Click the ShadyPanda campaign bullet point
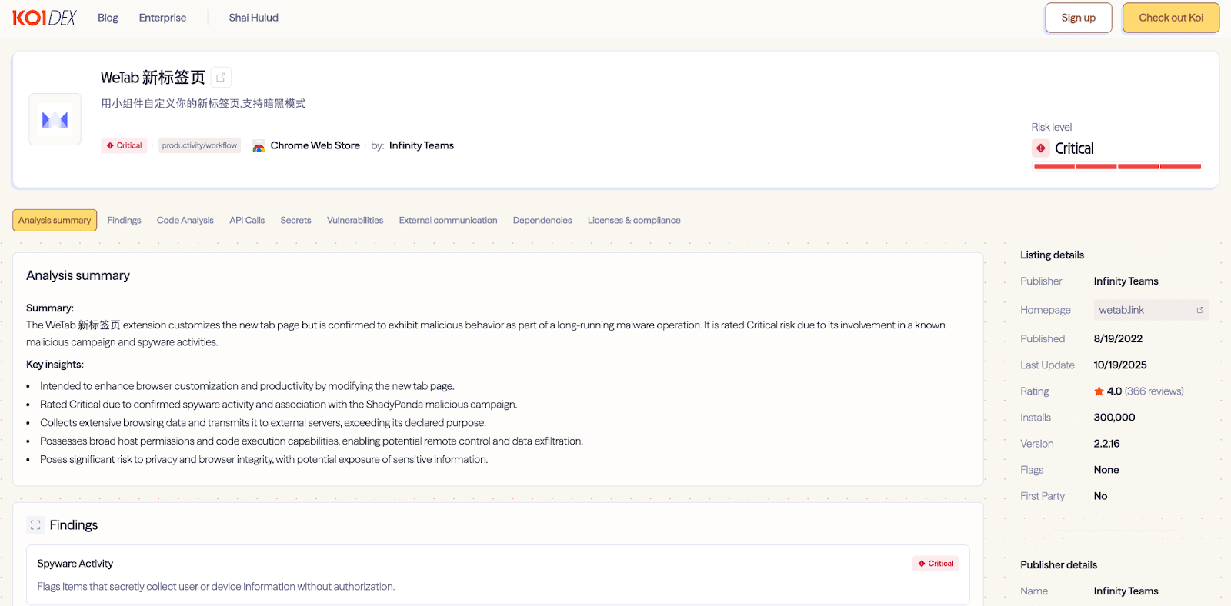The width and height of the screenshot is (1231, 606). 279,405
